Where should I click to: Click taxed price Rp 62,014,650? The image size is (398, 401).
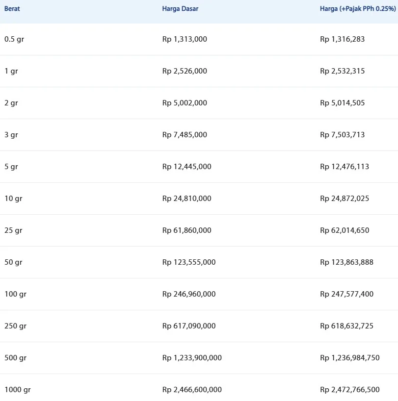pyautogui.click(x=345, y=230)
